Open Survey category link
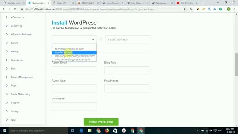 tap(15, 111)
